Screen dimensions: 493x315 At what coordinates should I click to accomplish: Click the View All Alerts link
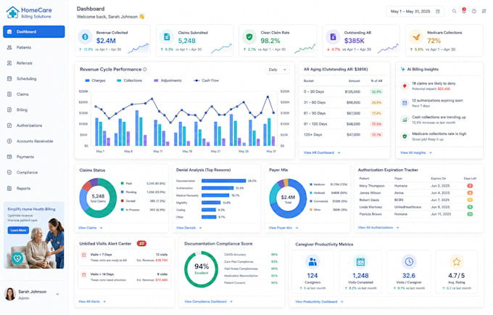coord(92,301)
